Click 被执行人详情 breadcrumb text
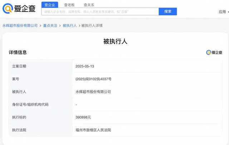Screen dimensions: 229x145 click(x=92, y=25)
